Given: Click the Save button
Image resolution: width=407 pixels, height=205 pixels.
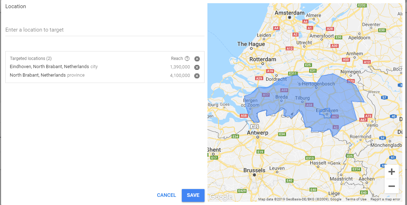Looking at the screenshot, I should [193, 195].
